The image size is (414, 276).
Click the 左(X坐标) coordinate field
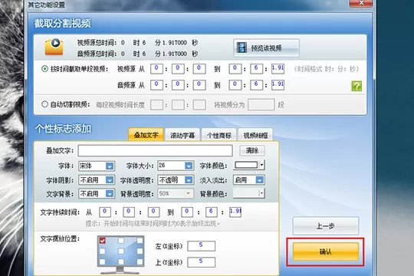(x=201, y=246)
